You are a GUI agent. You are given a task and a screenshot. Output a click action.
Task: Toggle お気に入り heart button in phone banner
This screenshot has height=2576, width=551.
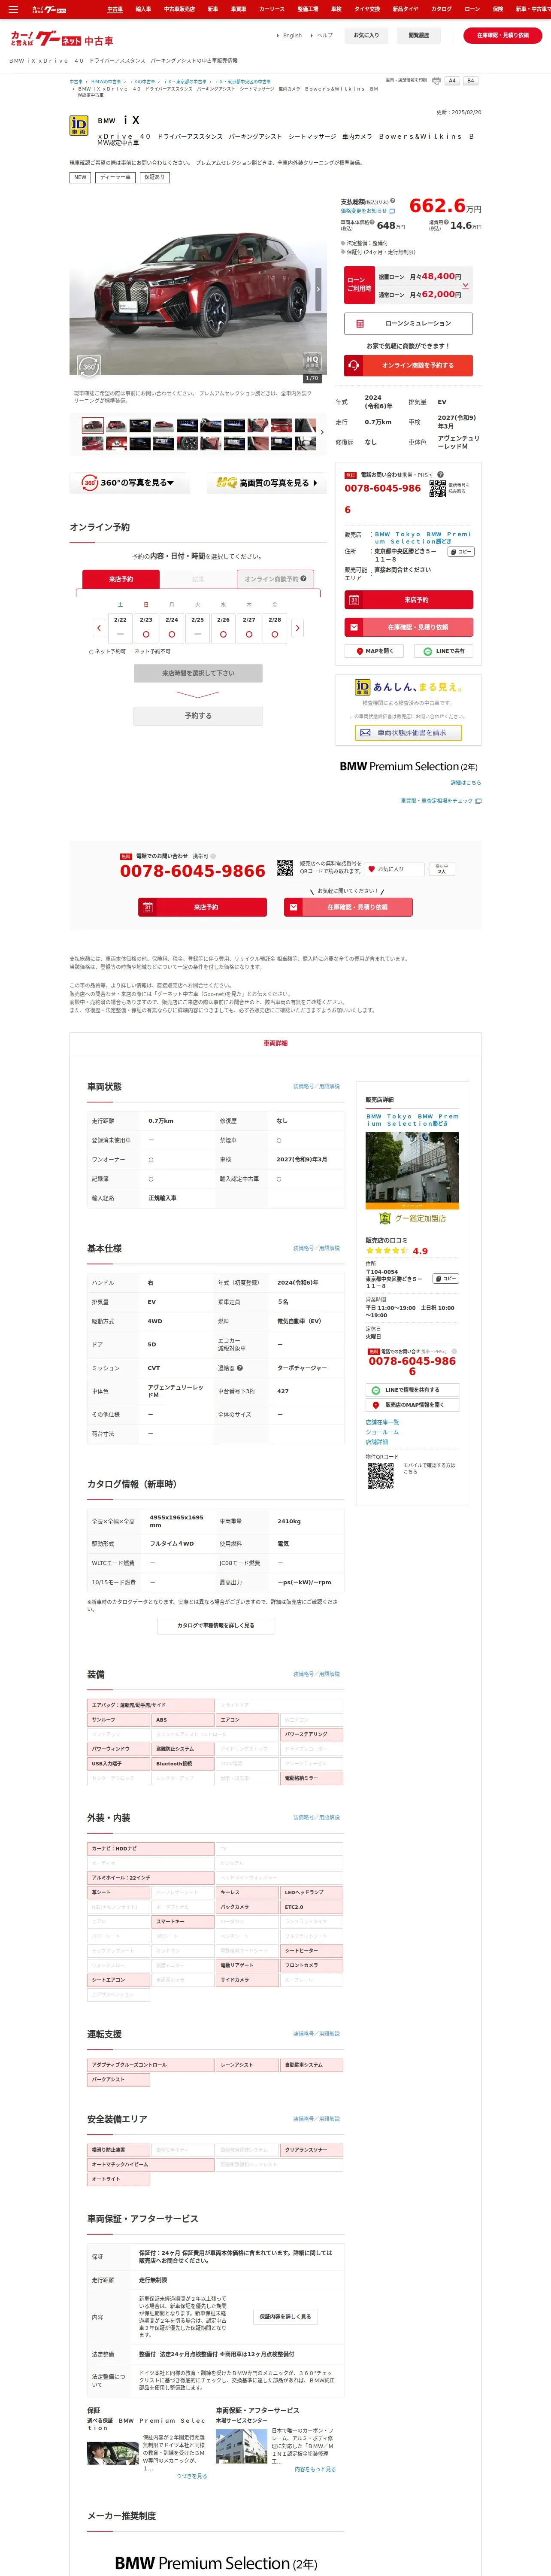(x=394, y=869)
